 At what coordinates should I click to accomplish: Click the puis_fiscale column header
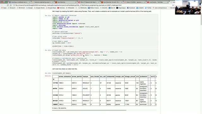coord(95,77)
